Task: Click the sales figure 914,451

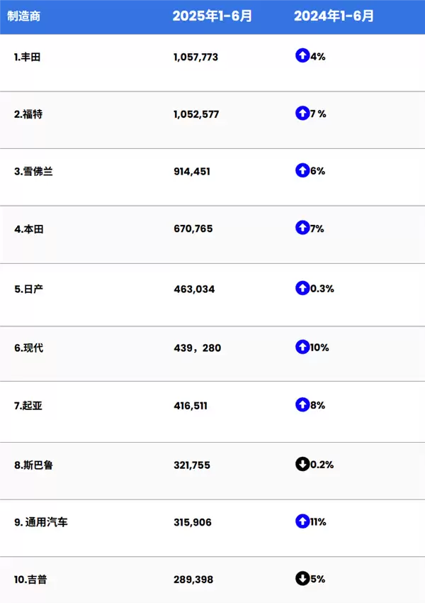Action: point(191,172)
